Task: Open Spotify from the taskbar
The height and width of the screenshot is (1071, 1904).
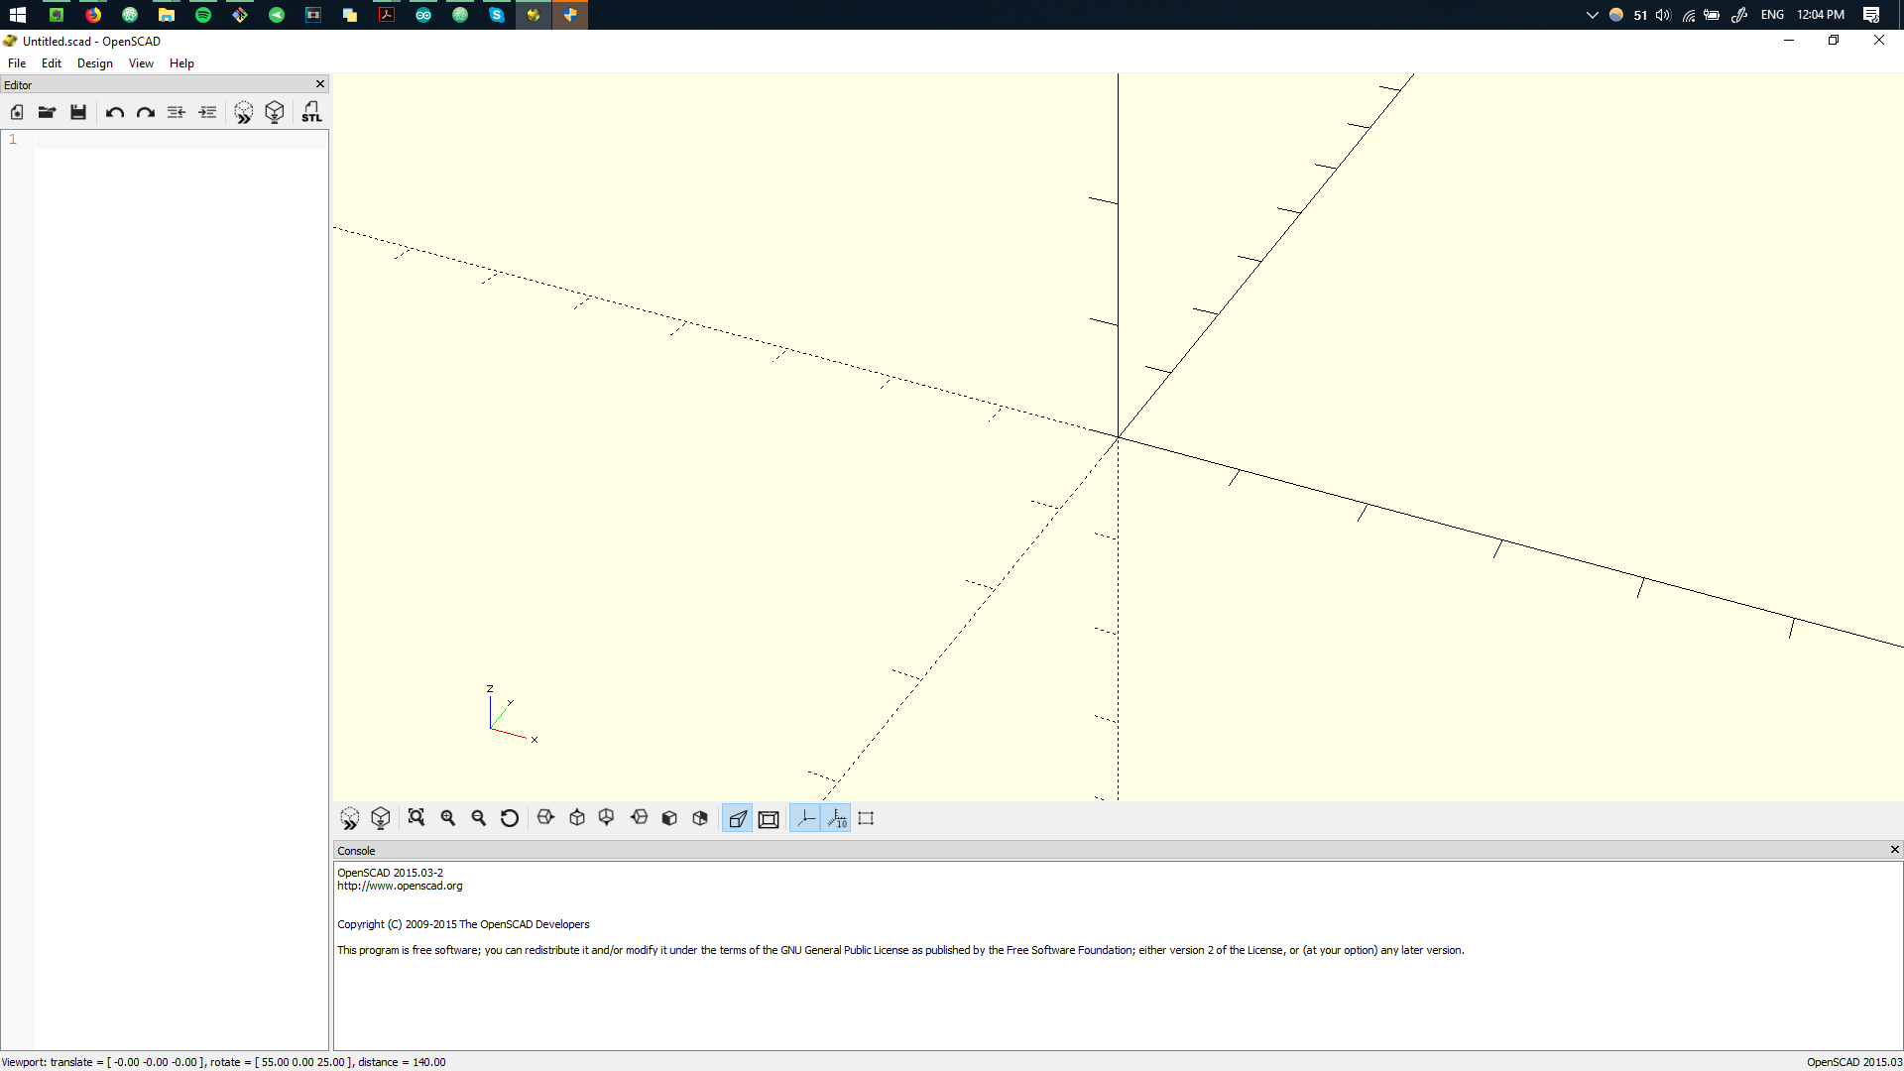Action: 203,15
